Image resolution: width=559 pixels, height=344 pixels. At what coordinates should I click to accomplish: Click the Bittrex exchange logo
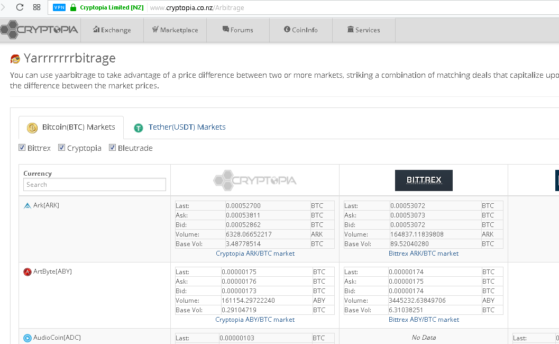tap(424, 180)
